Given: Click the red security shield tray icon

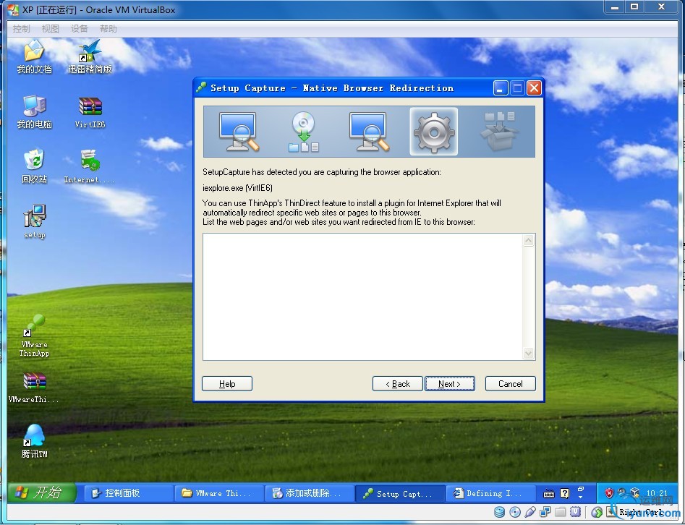Looking at the screenshot, I should (x=609, y=493).
